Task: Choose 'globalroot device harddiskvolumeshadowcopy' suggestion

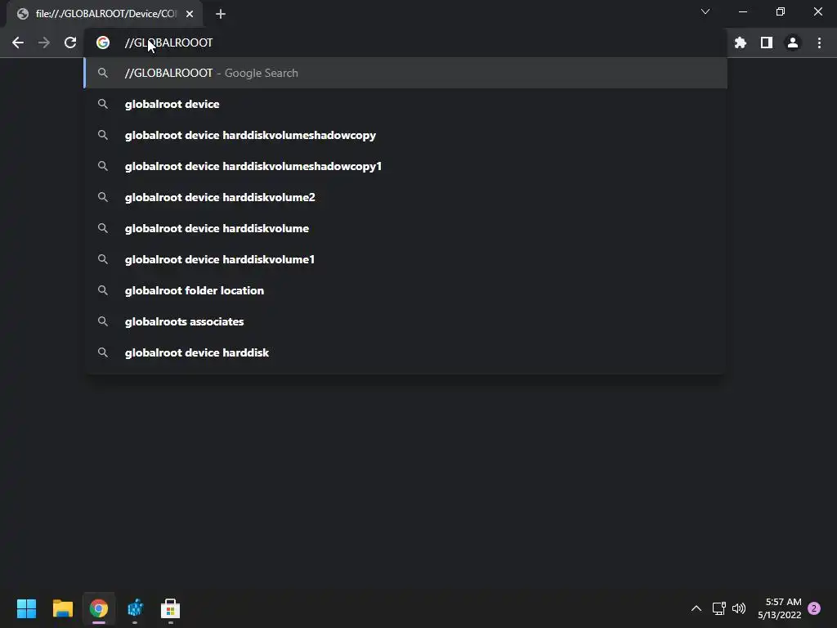Action: point(405,135)
